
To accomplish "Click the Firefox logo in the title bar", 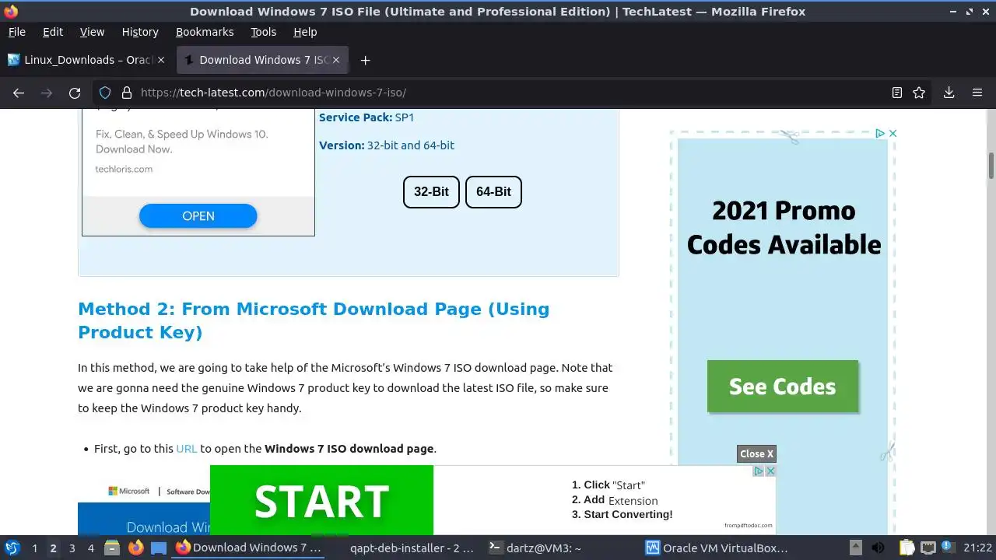I will click(11, 11).
